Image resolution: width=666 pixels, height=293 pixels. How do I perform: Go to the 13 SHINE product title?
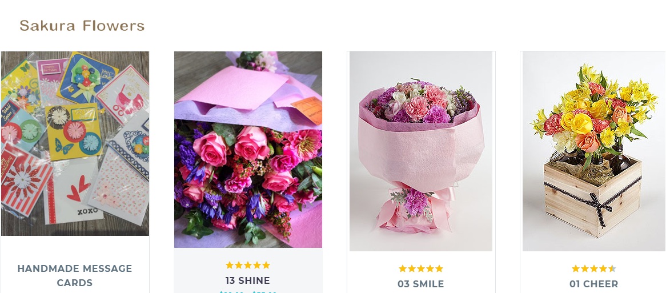tap(248, 280)
